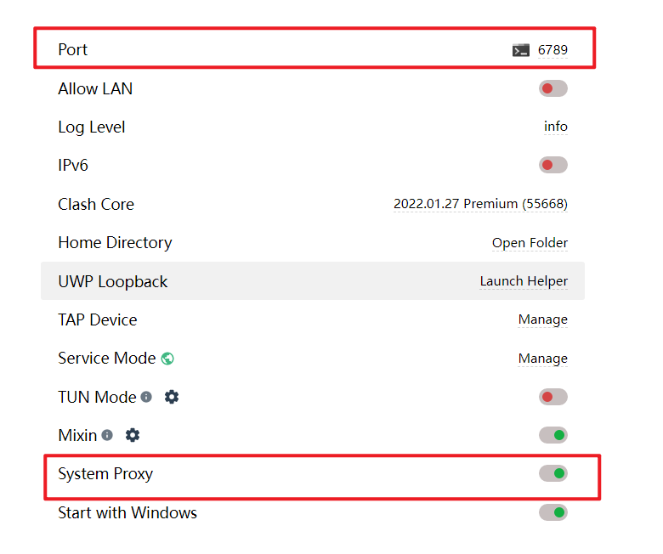Click the info icon beside TUN Mode
Image resolution: width=663 pixels, height=554 pixels.
click(146, 397)
